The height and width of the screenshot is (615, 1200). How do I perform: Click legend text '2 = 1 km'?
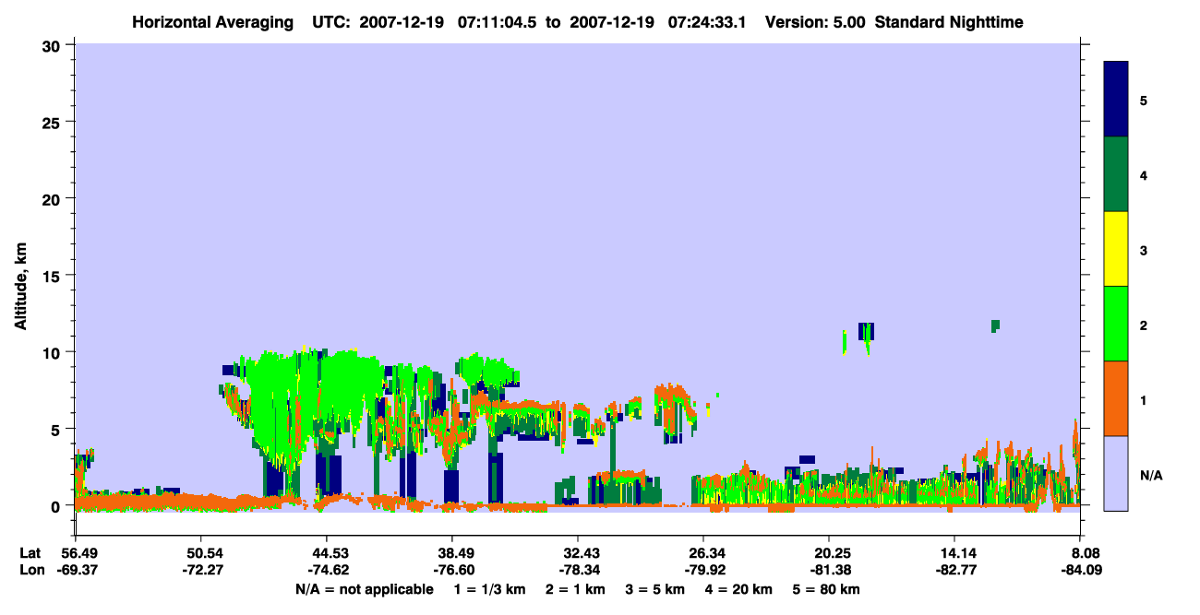click(574, 589)
